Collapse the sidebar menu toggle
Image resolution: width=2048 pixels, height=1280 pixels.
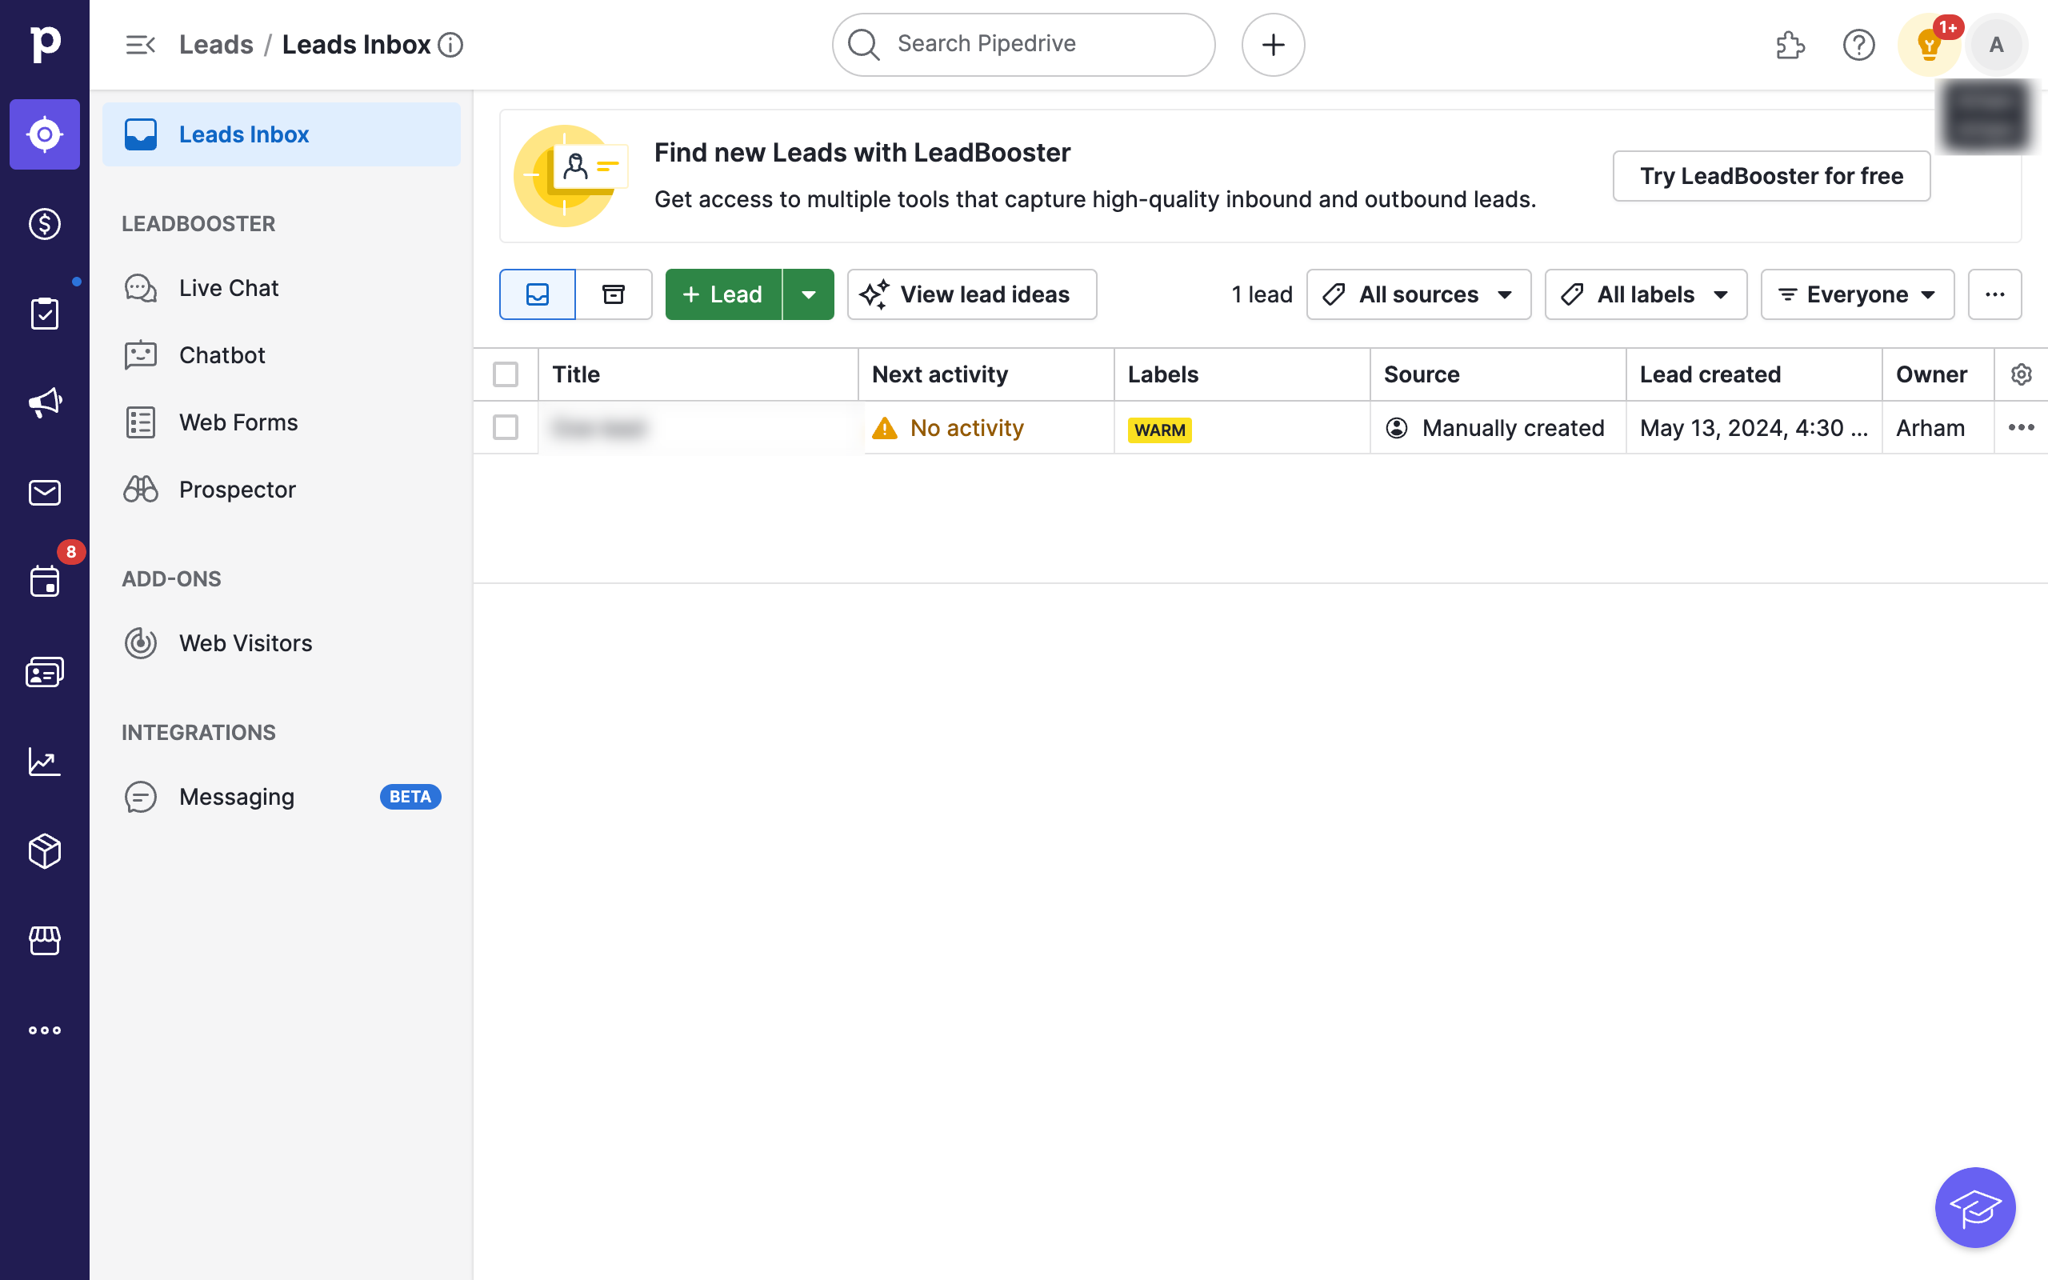pyautogui.click(x=140, y=45)
